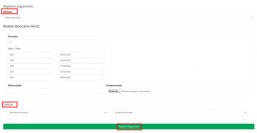
Task: Open the Método dropdown showing Boleto Bancário
Action: tap(128, 18)
